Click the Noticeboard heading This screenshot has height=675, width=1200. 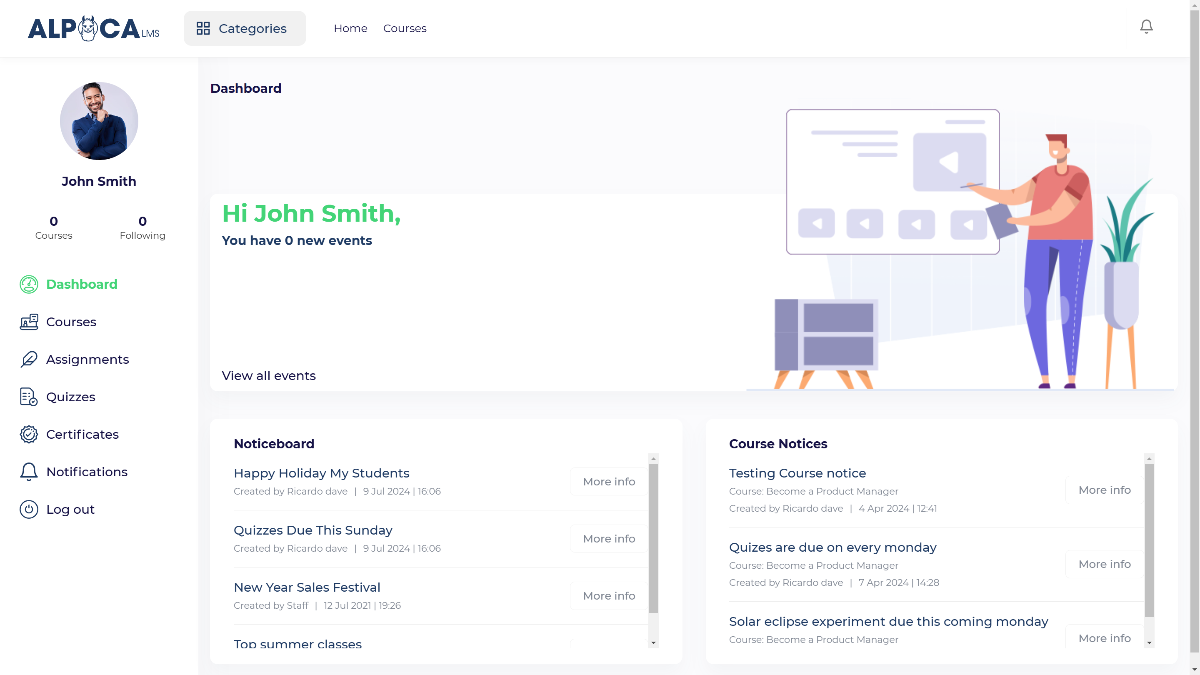point(274,443)
